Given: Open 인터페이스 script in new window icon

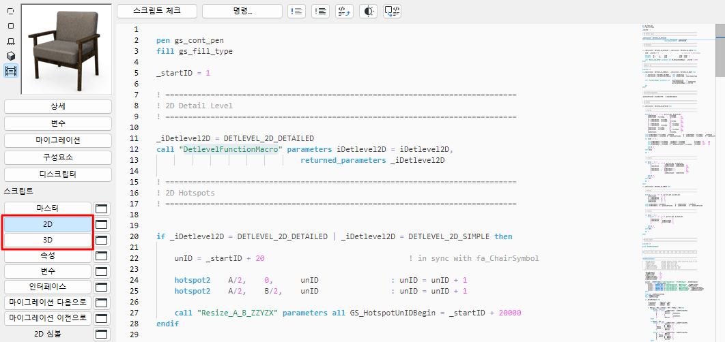Looking at the screenshot, I should [102, 287].
